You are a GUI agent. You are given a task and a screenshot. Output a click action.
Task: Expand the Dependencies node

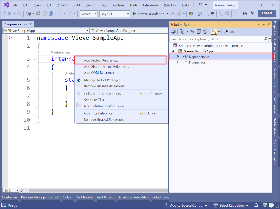pyautogui.click(x=178, y=57)
